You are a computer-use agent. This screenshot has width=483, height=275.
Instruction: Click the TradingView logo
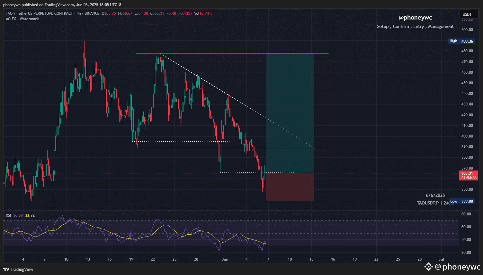[18, 269]
